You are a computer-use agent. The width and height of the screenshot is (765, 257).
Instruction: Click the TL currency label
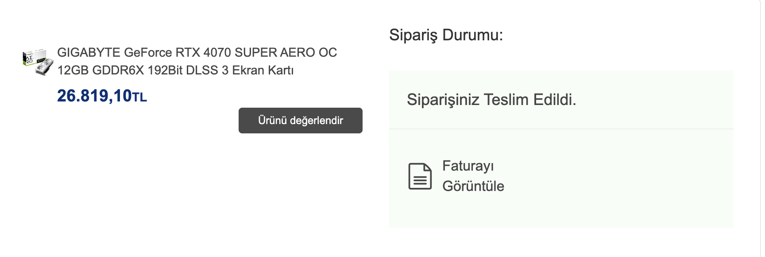139,97
